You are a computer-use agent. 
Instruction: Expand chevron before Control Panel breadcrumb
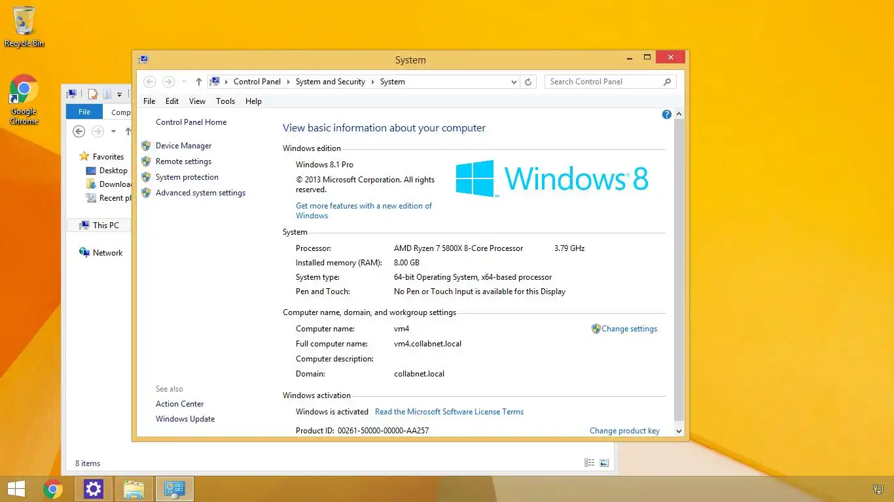(x=226, y=82)
